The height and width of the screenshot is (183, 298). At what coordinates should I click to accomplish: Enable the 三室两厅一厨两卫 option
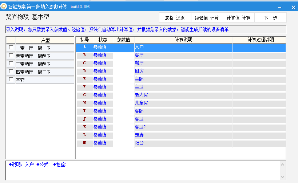pyautogui.click(x=11, y=64)
